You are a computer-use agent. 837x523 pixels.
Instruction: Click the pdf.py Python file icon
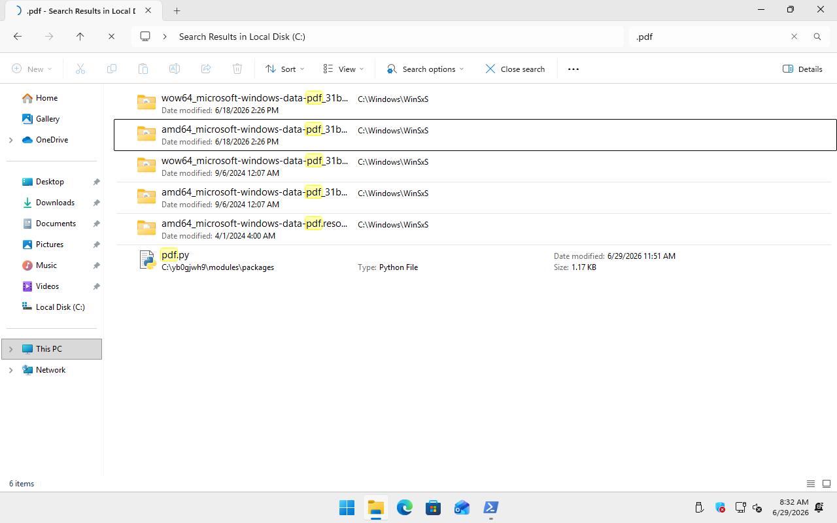tap(147, 260)
